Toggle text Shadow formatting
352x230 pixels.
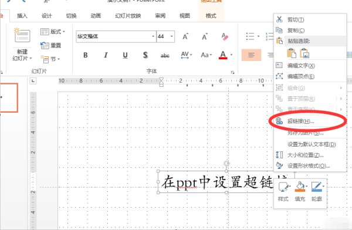145,55
